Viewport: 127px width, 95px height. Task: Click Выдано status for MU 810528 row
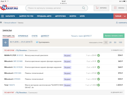[x=67, y=67]
